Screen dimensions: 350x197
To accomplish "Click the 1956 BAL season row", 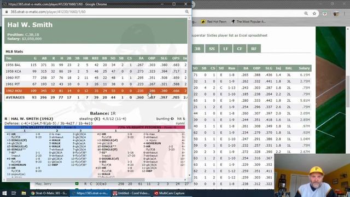I will [x=96, y=65].
